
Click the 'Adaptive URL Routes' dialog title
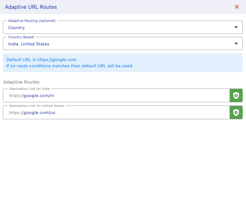(31, 7)
